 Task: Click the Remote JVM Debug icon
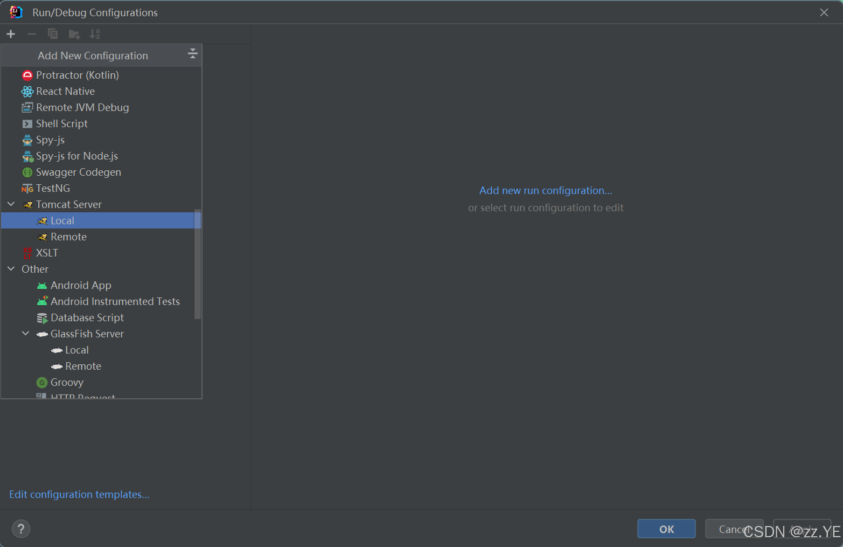coord(27,107)
